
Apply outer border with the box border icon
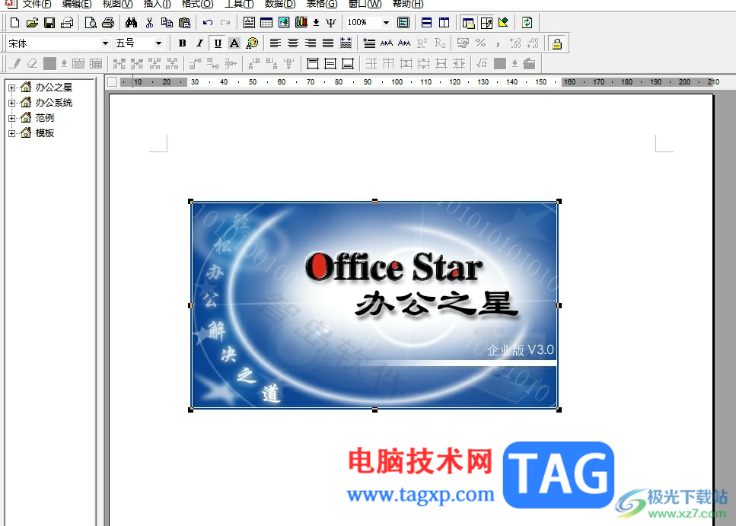[313, 63]
